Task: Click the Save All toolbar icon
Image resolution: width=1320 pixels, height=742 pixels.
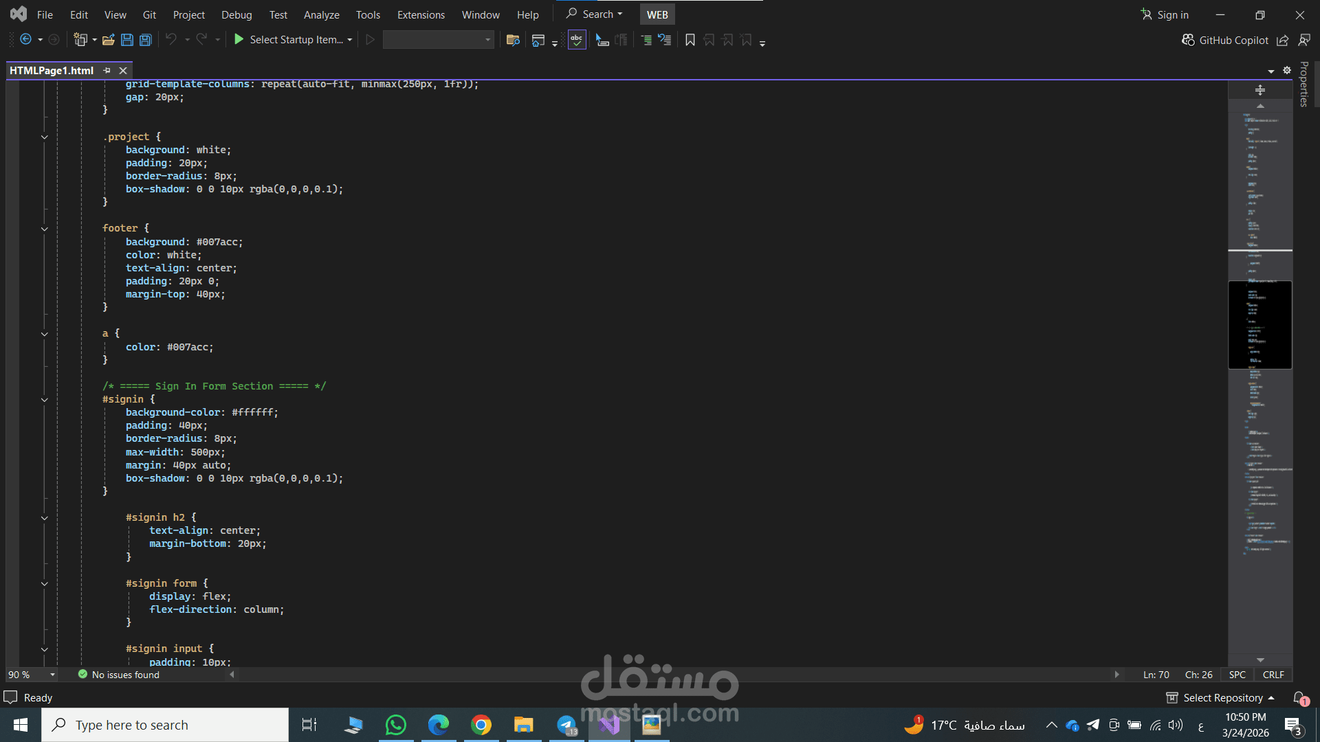Action: 145,40
